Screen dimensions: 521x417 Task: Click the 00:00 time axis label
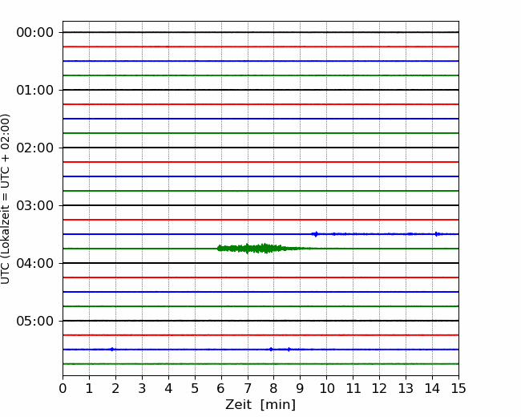pyautogui.click(x=35, y=33)
